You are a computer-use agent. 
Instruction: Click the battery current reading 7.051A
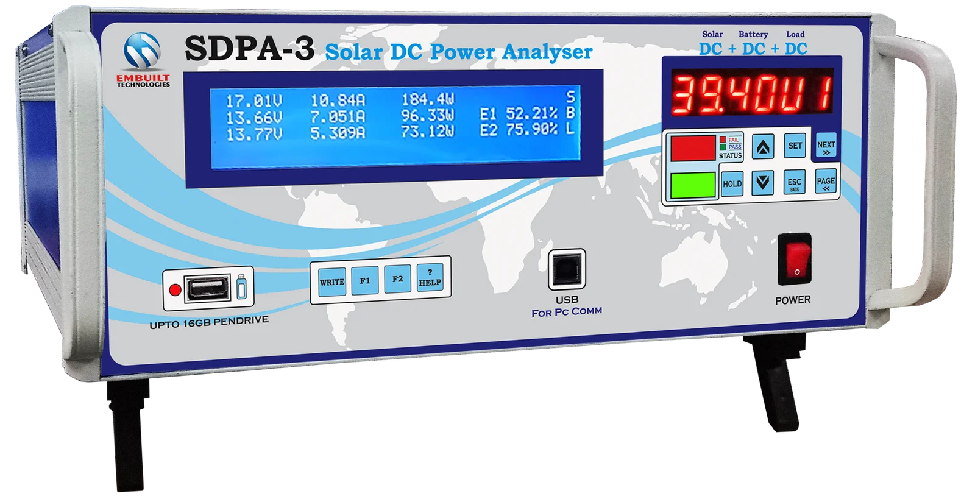338,116
